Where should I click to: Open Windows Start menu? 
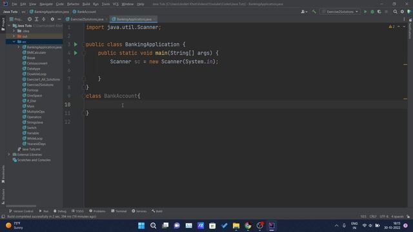[141, 226]
